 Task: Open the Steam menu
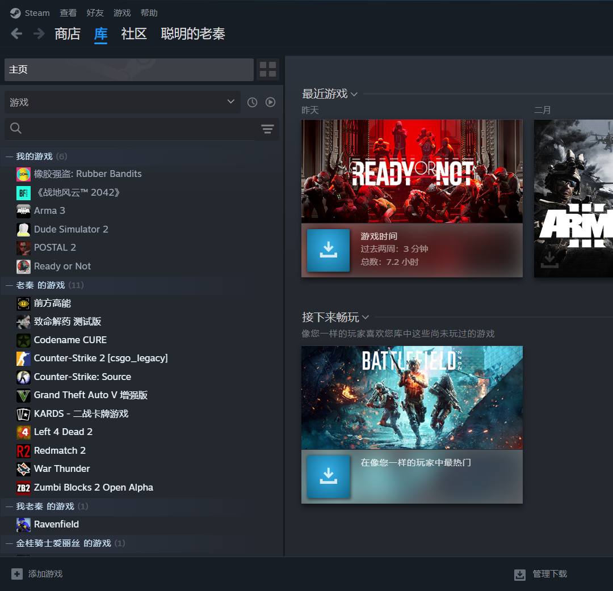(x=37, y=13)
